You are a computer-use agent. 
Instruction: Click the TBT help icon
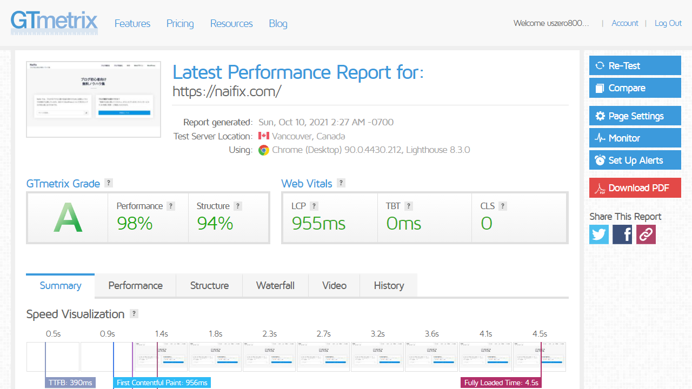click(x=409, y=206)
